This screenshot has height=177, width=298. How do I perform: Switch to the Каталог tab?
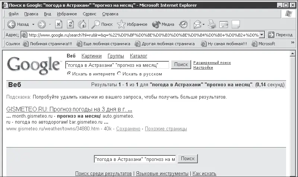[x=139, y=56]
